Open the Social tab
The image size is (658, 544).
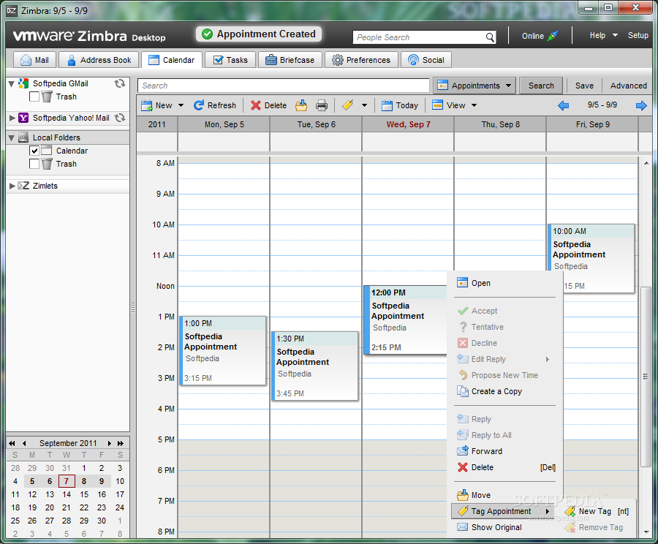click(x=426, y=60)
